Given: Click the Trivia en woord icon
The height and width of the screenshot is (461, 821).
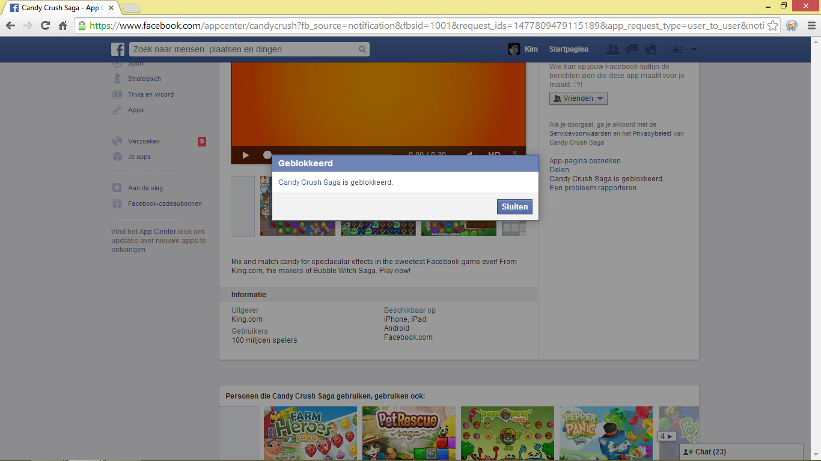Looking at the screenshot, I should (x=117, y=94).
